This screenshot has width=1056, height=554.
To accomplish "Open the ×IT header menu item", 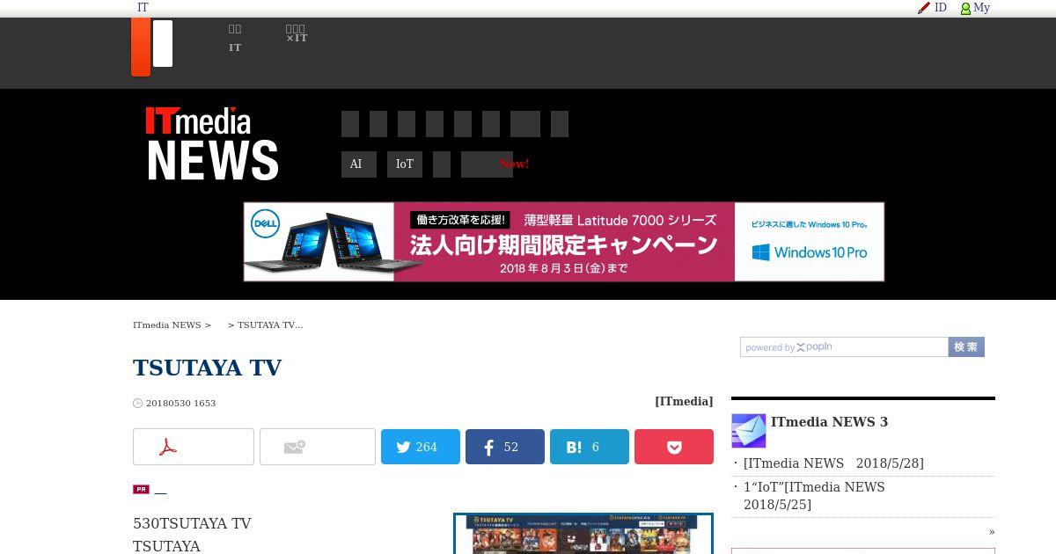I will click(297, 33).
